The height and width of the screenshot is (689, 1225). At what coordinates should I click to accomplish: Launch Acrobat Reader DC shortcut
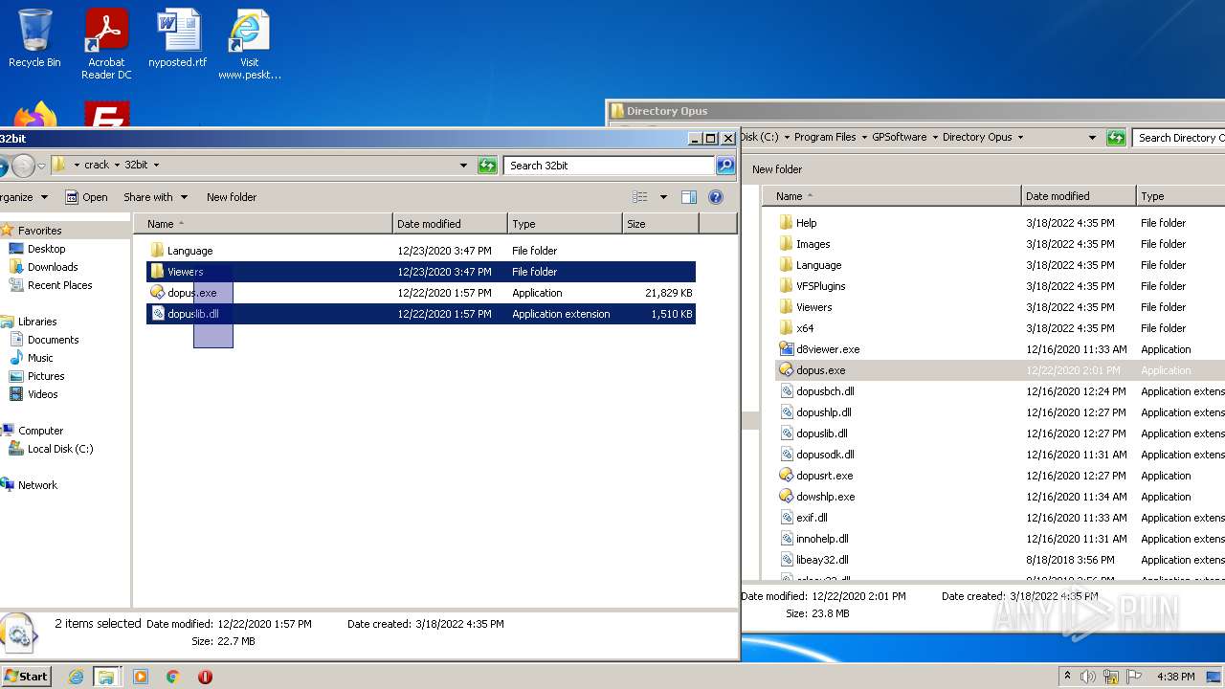106,44
